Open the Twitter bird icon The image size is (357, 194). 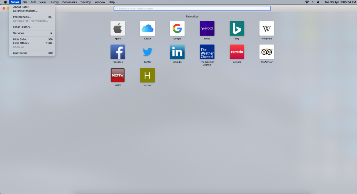[x=148, y=52]
